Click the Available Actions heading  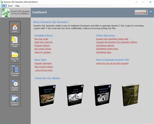44,36
